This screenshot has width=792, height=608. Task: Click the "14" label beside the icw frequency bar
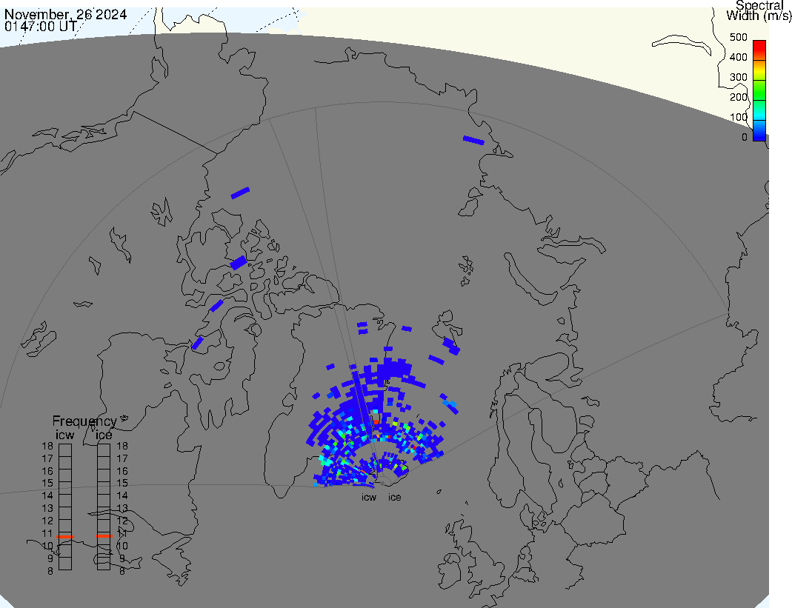coord(47,496)
